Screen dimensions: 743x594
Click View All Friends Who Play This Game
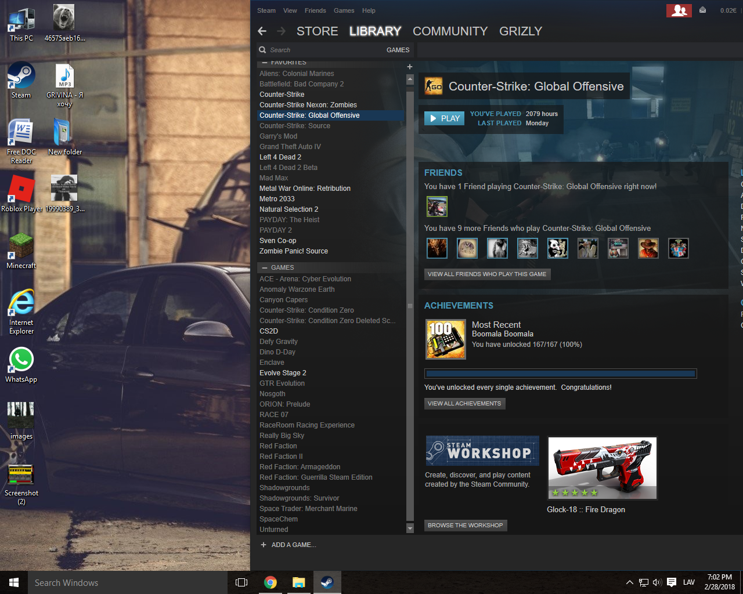pyautogui.click(x=487, y=274)
